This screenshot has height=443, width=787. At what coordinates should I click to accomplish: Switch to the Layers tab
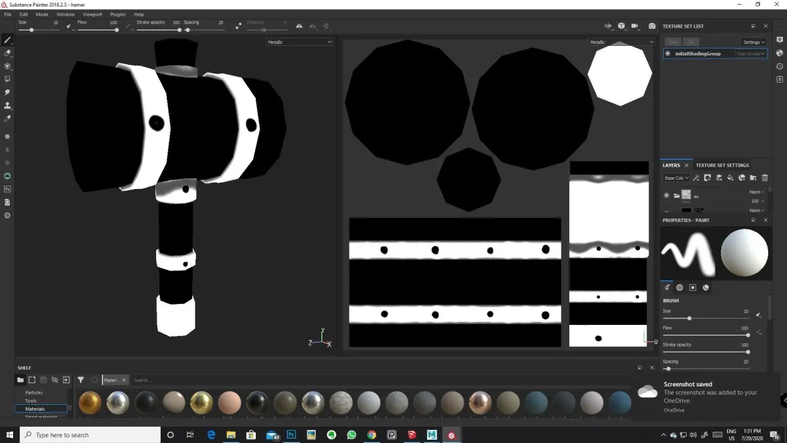[671, 165]
